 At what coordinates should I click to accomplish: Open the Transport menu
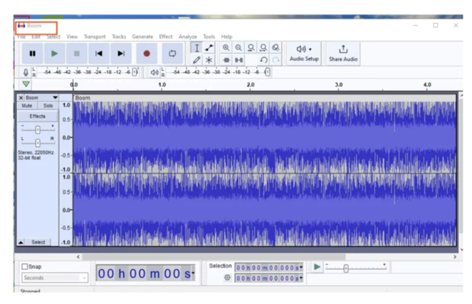tap(95, 37)
